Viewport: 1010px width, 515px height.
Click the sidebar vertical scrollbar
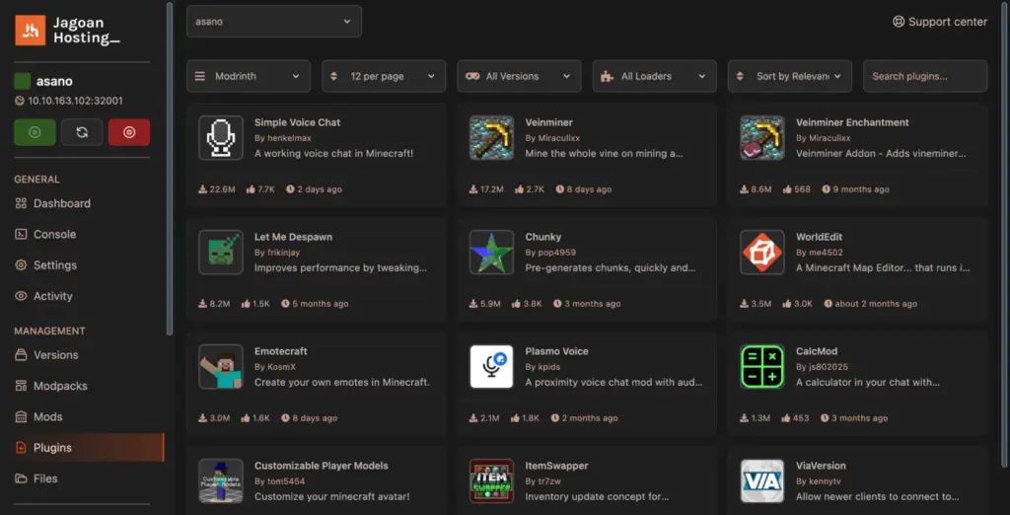click(170, 168)
